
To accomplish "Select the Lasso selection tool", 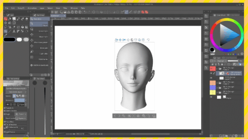I will (x=6, y=27).
